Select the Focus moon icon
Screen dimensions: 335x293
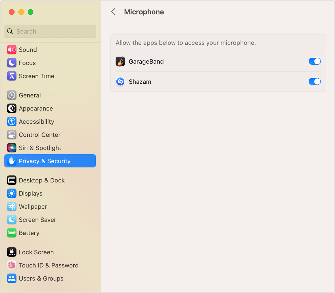tap(12, 63)
